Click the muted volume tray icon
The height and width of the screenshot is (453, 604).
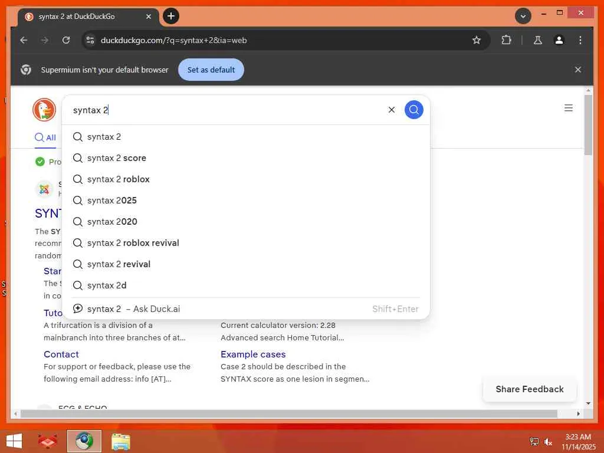548,442
